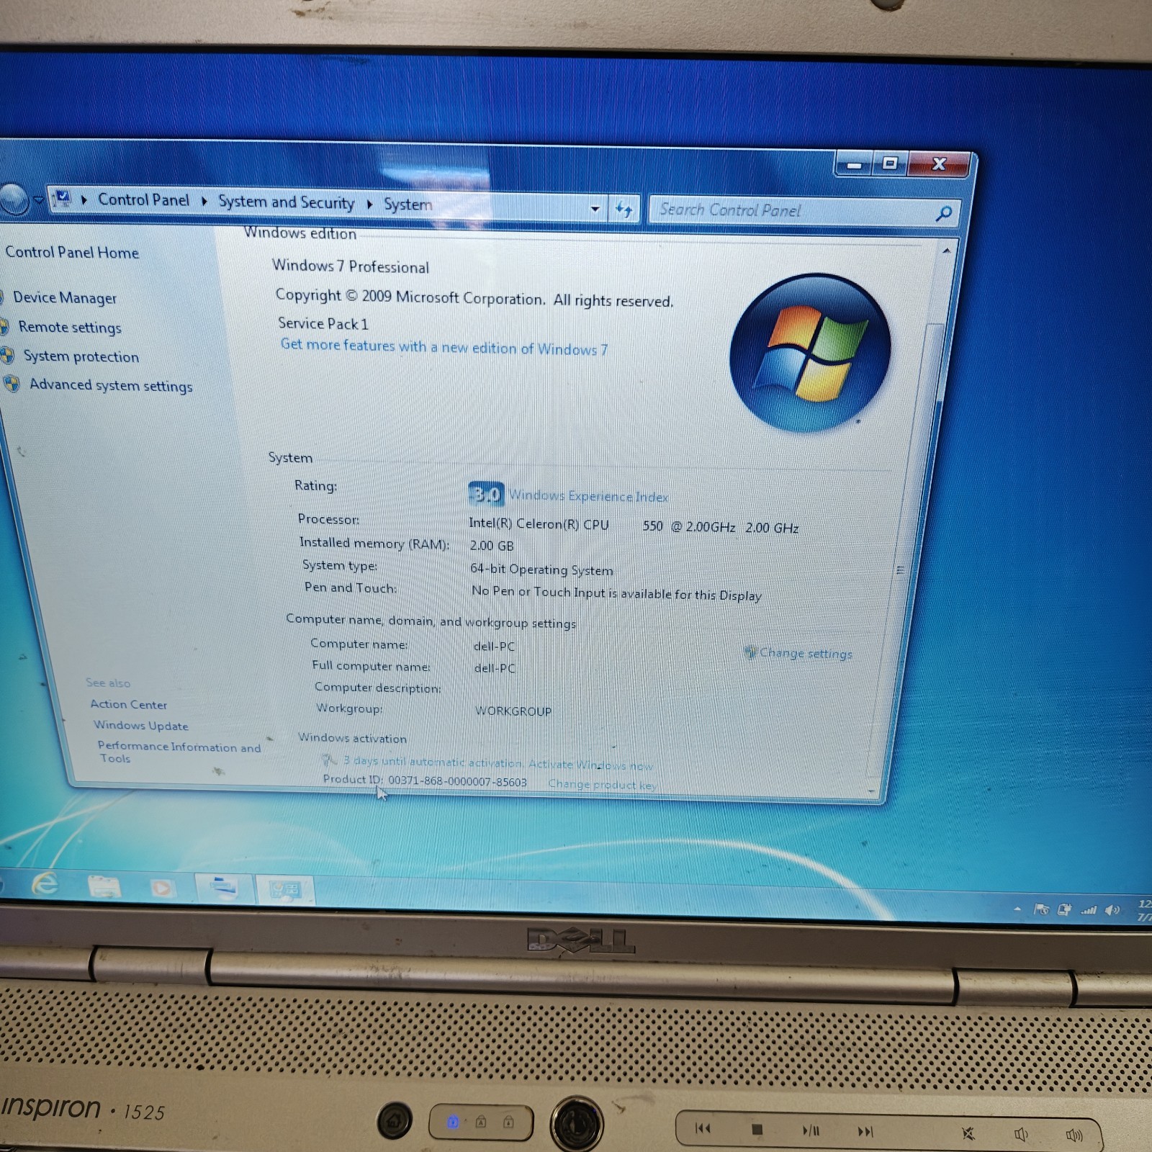Click the search magnifier icon

pos(944,213)
